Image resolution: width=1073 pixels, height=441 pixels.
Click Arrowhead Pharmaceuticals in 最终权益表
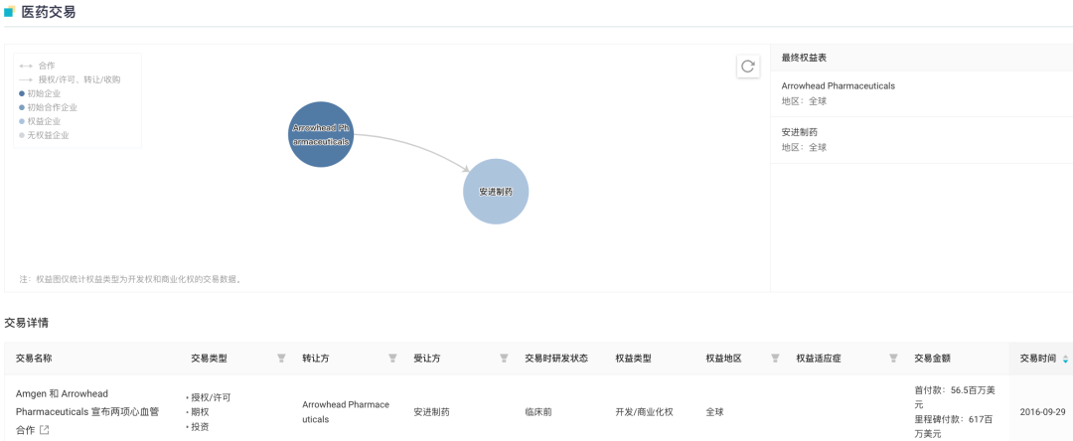click(x=839, y=86)
